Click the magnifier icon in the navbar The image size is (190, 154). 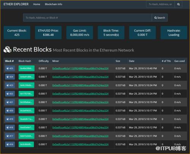pyautogui.click(x=179, y=4)
